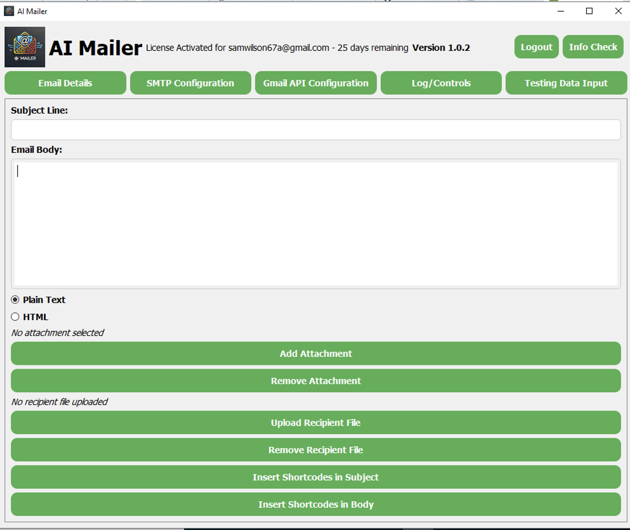
Task: Click the title bar app icon
Action: pos(9,11)
